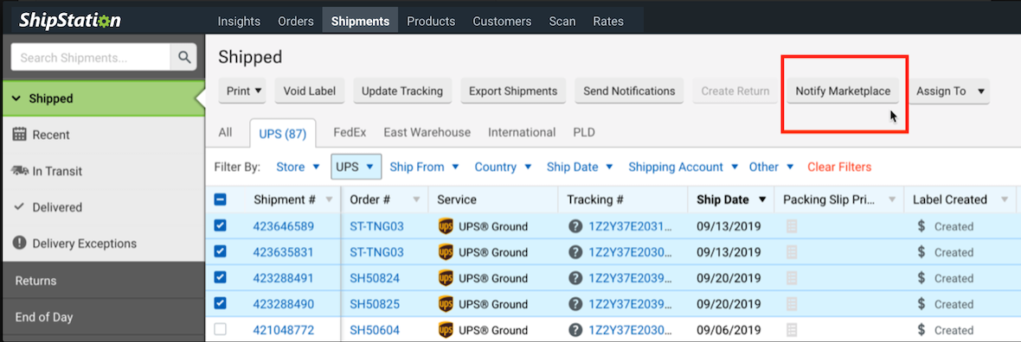This screenshot has width=1021, height=342.
Task: Click the Delivered checkmark icon
Action: [20, 206]
